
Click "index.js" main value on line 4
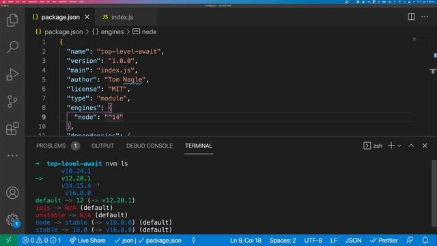click(115, 70)
